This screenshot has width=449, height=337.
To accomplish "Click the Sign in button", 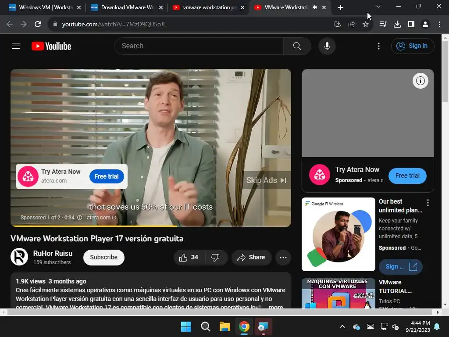I will [x=412, y=46].
